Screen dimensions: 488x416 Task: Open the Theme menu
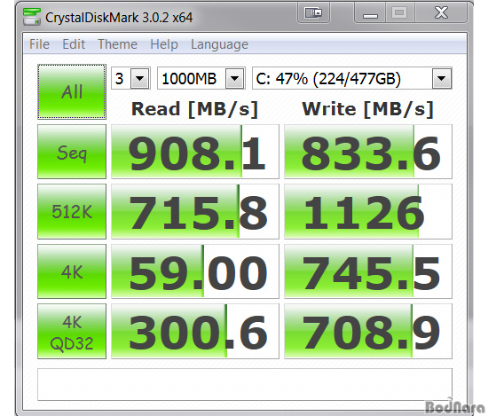point(117,44)
